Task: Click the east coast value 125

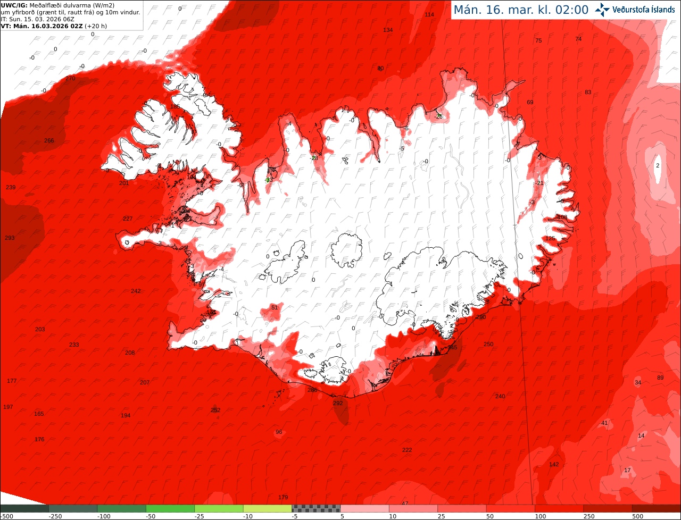Action: [550, 238]
